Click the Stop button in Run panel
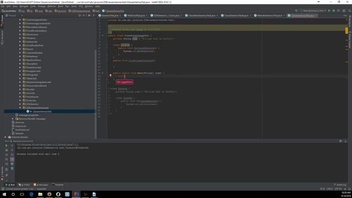Screen dimensions: 352x198 tap(7, 150)
